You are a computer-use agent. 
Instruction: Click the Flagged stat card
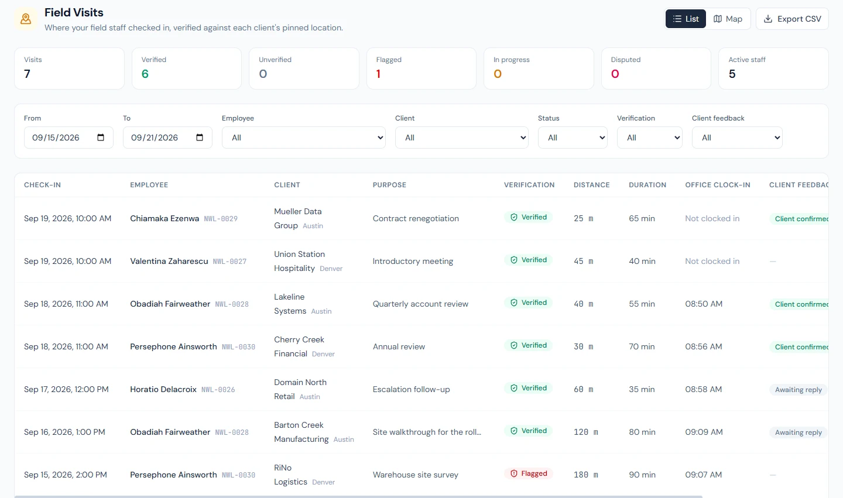click(421, 68)
